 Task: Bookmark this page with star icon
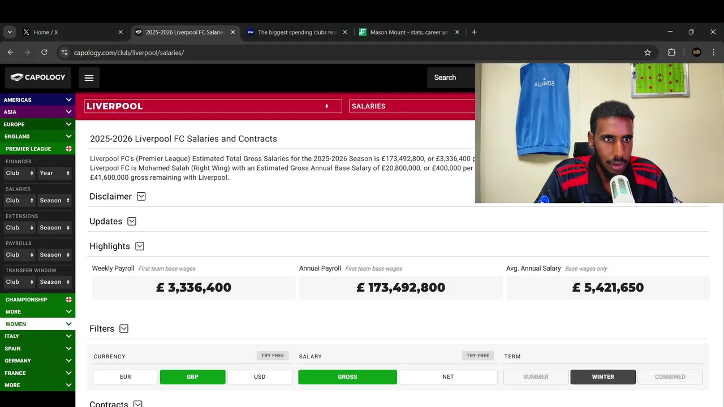[648, 52]
